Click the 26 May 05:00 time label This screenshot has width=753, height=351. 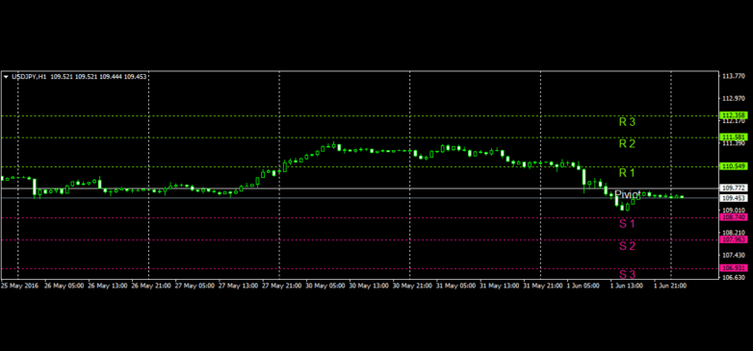point(64,286)
